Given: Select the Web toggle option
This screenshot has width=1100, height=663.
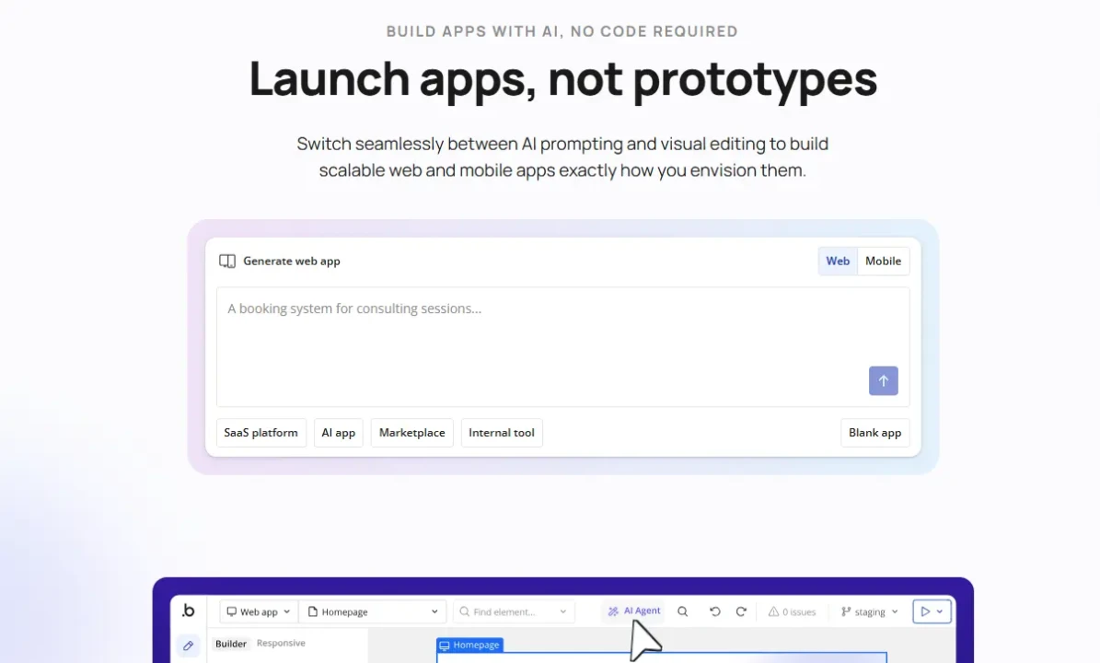Looking at the screenshot, I should 838,261.
